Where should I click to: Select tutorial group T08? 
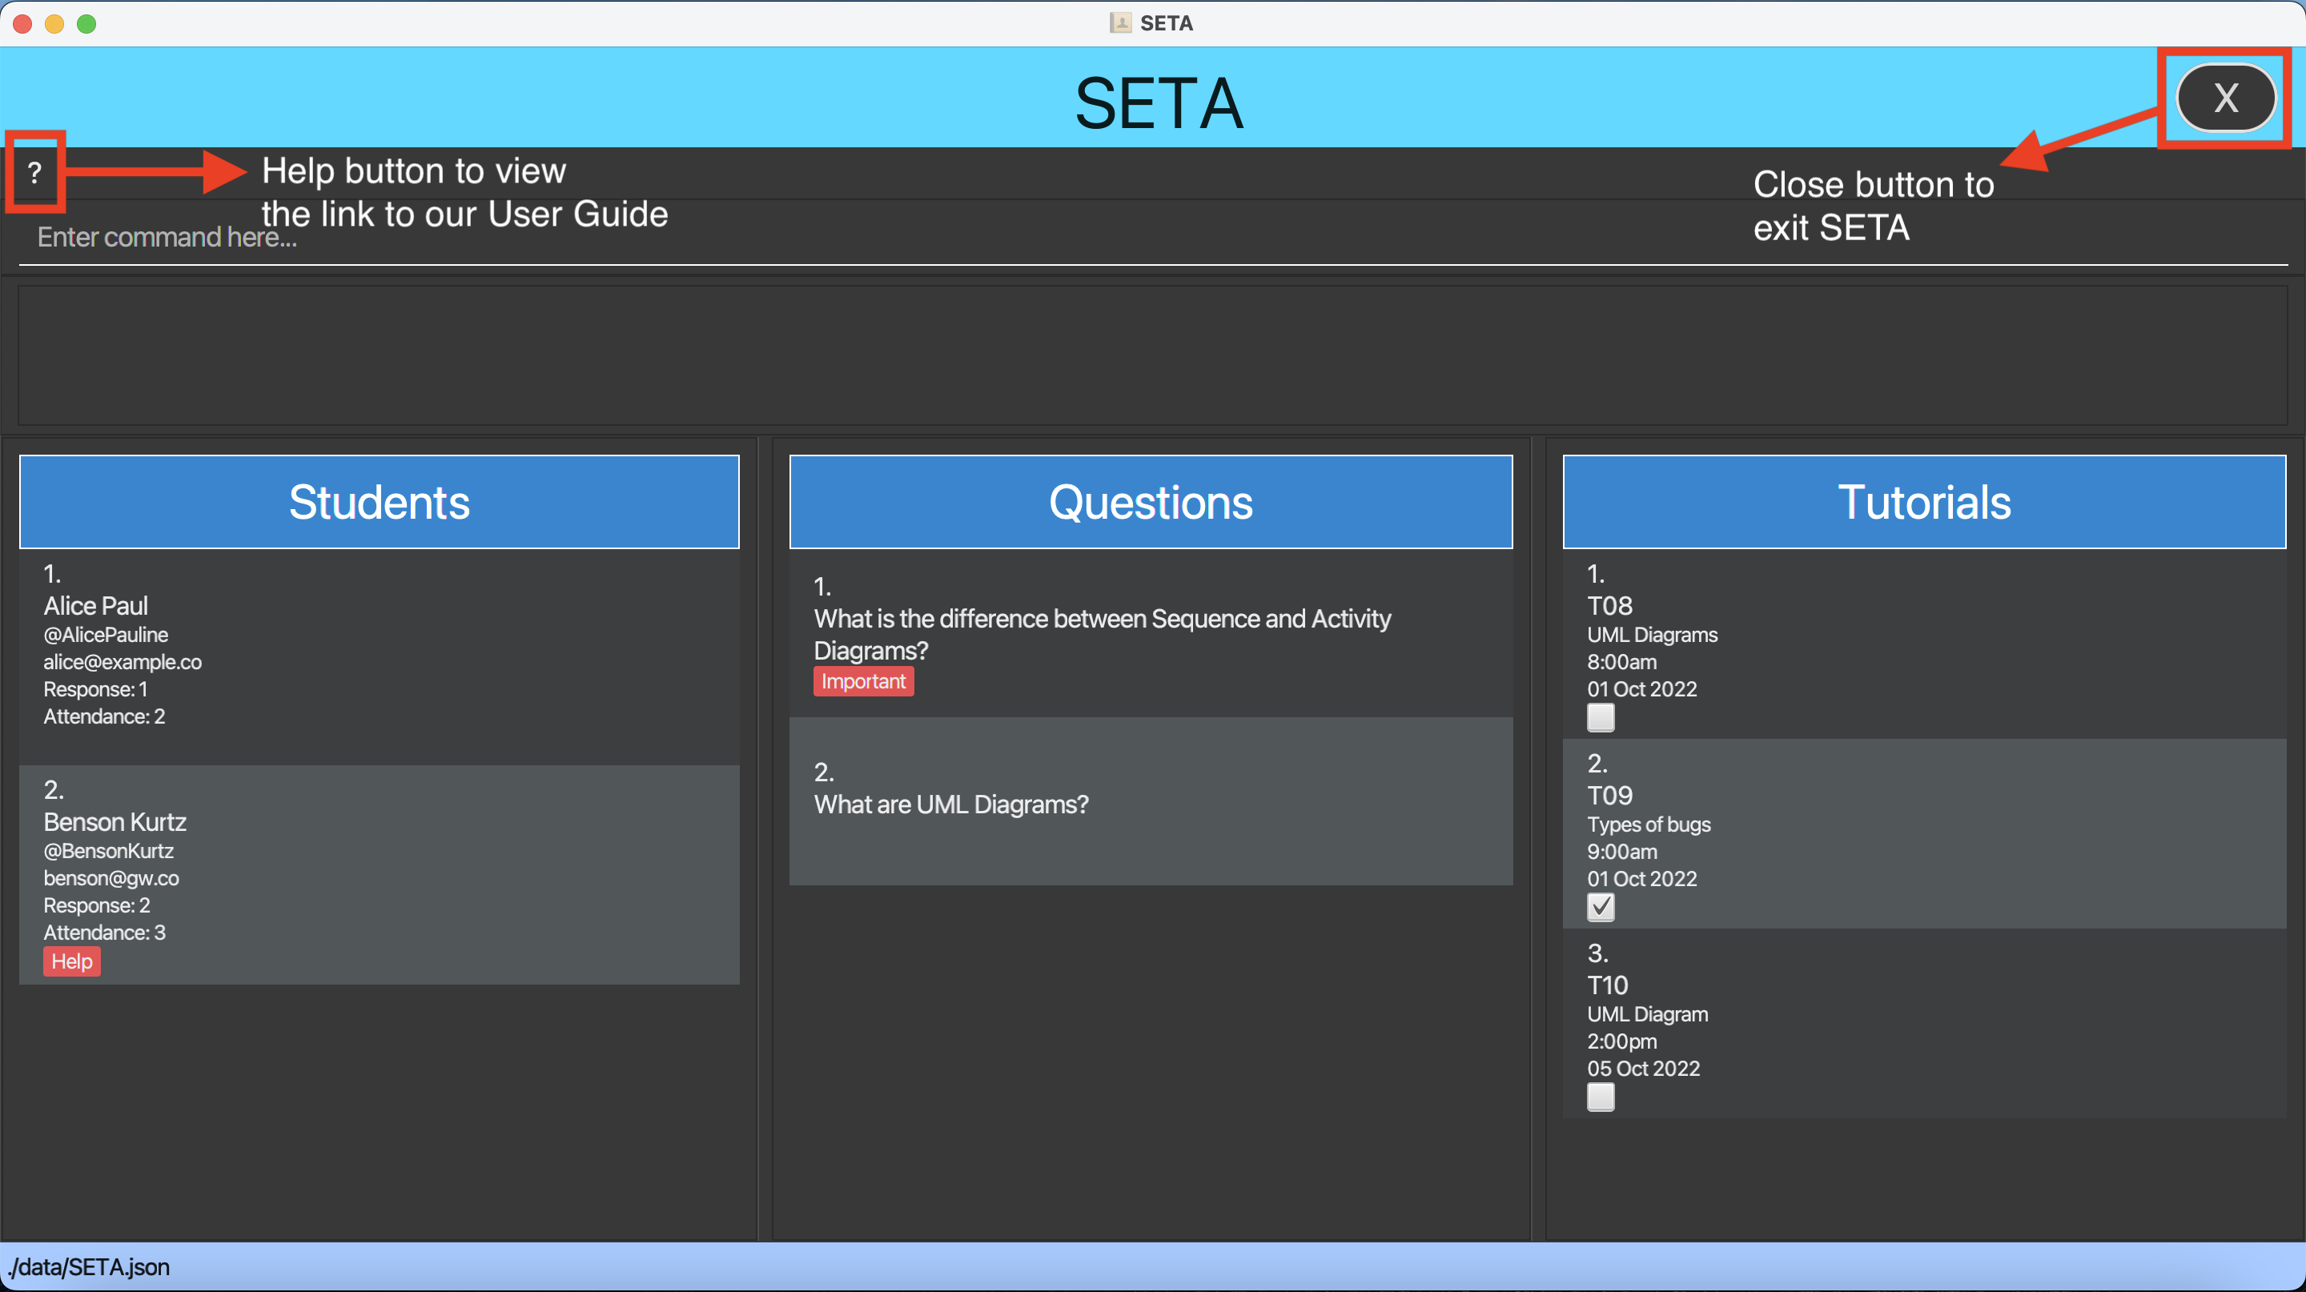click(1609, 606)
